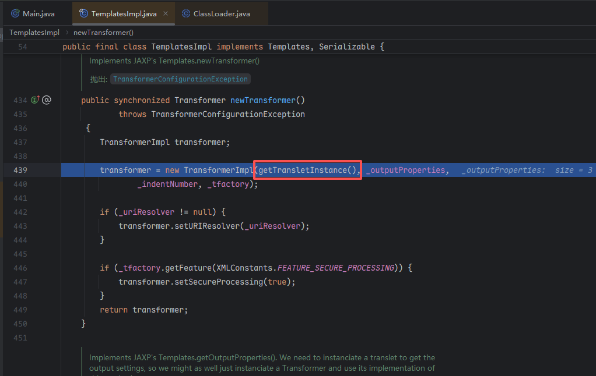Click the implements-method gutter icon on line 434
Image resolution: width=596 pixels, height=376 pixels.
[35, 100]
